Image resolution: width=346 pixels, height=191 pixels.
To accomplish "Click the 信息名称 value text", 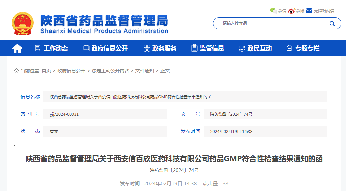I will [131, 97].
